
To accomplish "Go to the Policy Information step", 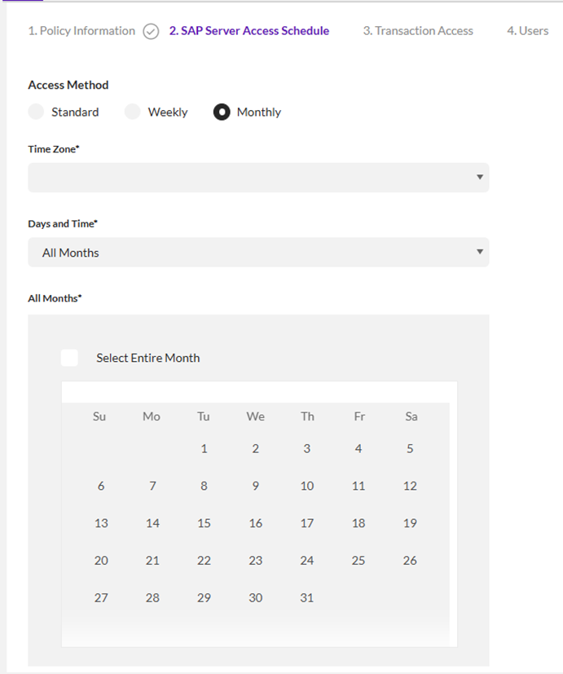I will tap(81, 31).
